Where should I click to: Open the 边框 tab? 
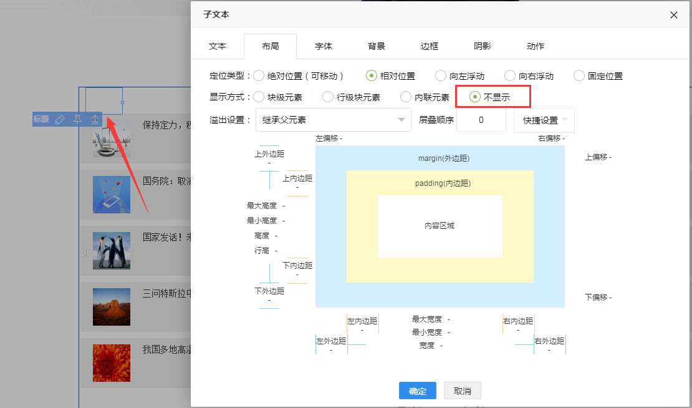tap(430, 46)
